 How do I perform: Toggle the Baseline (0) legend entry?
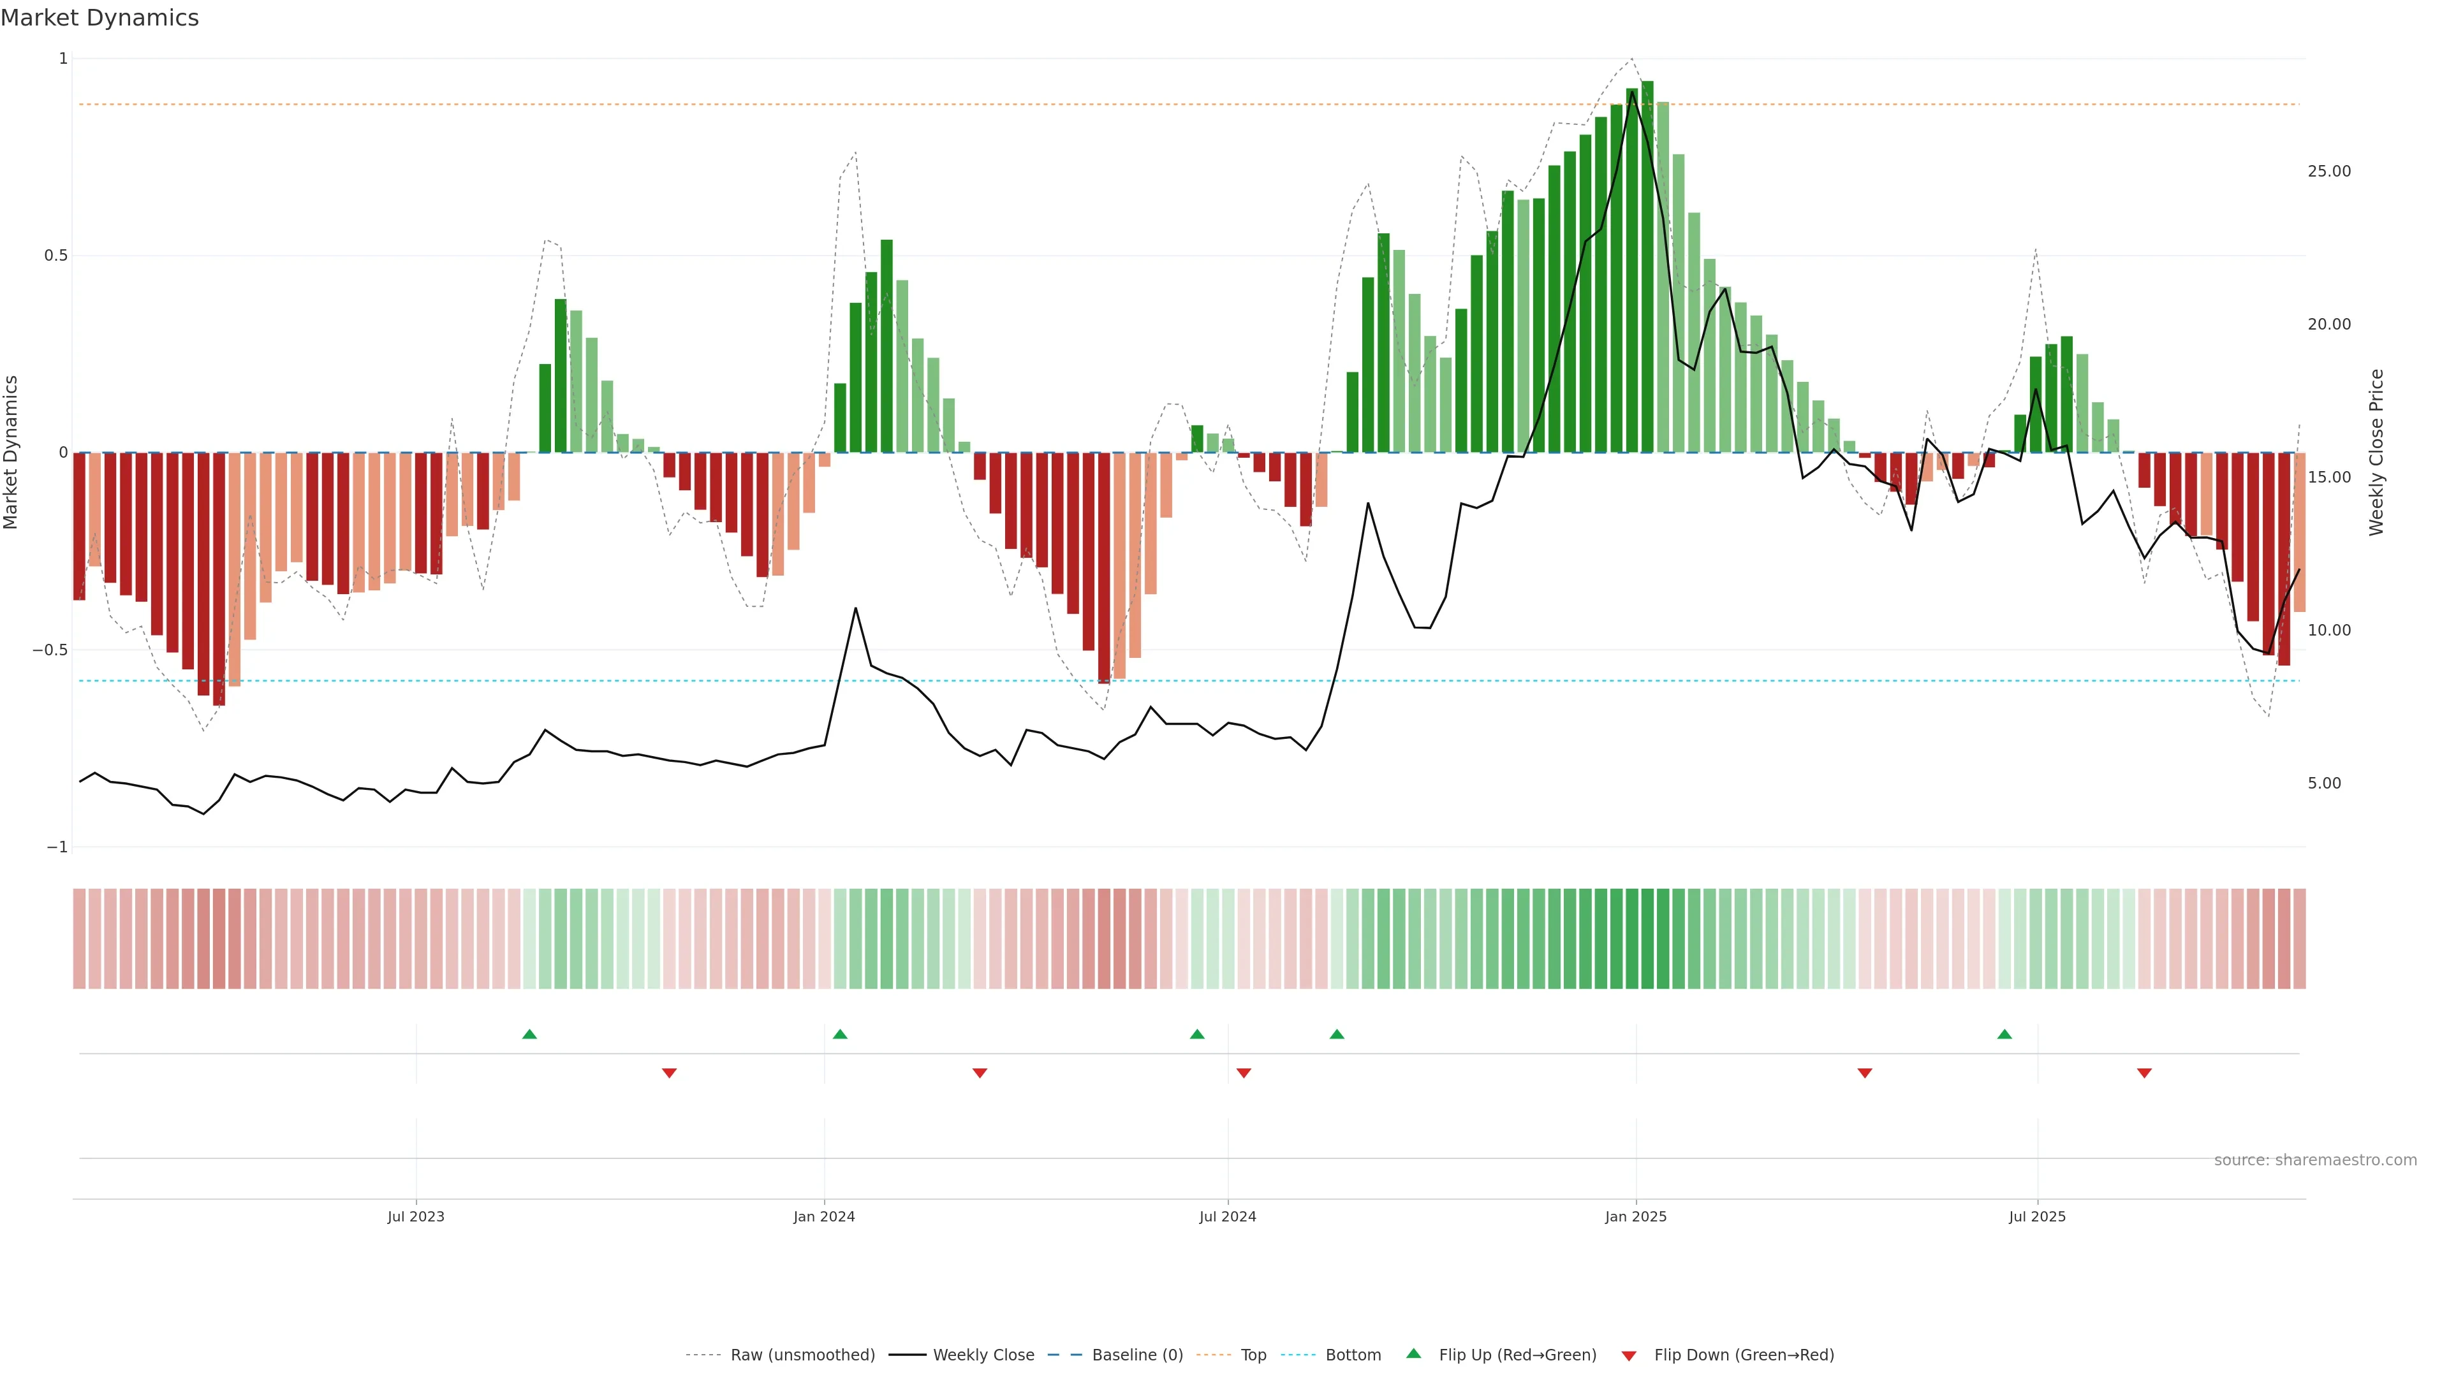1137,1355
